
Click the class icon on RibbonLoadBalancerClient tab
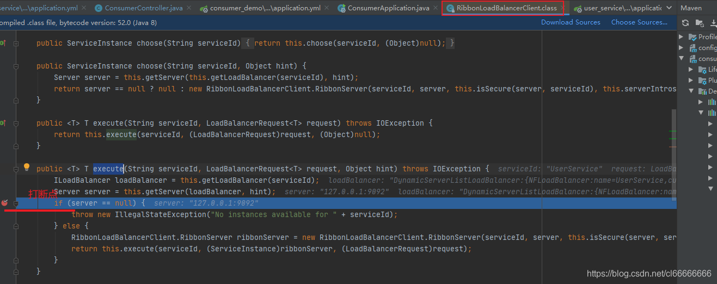[x=450, y=8]
